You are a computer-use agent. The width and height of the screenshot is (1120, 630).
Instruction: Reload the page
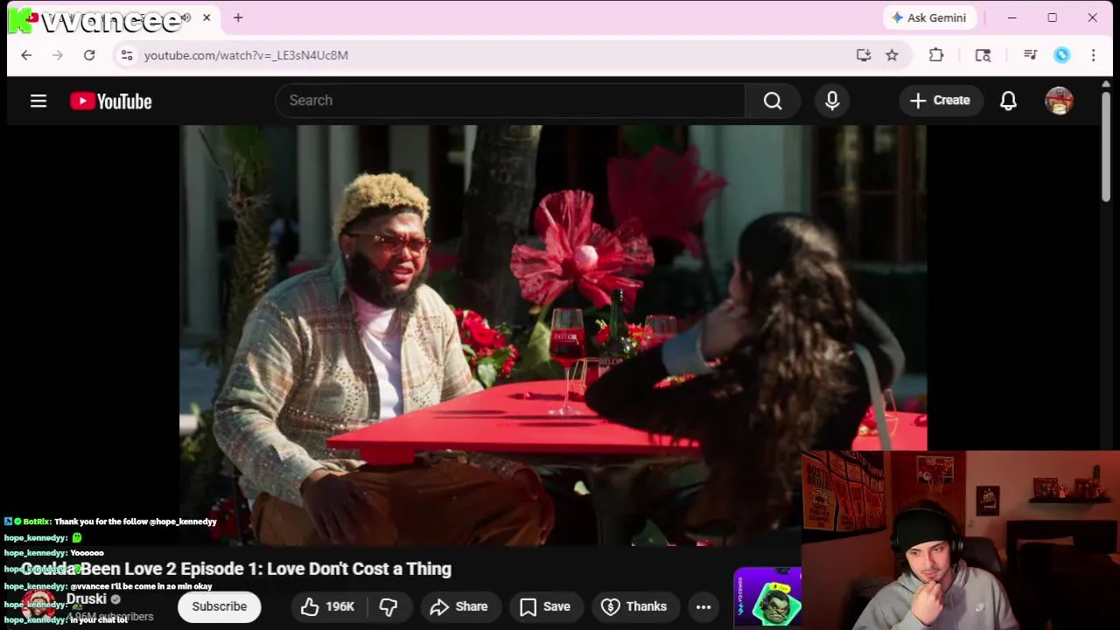click(89, 55)
